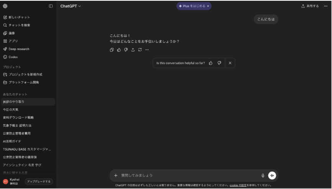
Task: Click the アップグレードする button
Action: pos(39,181)
